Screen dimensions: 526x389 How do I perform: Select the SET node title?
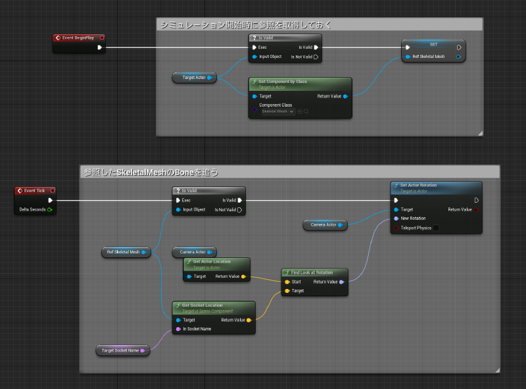pos(433,44)
